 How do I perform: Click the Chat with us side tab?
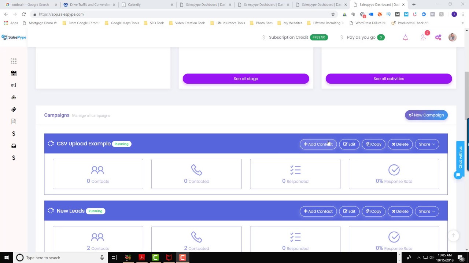point(460,157)
